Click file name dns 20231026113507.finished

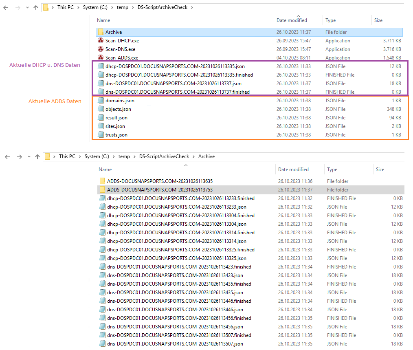click(179, 335)
